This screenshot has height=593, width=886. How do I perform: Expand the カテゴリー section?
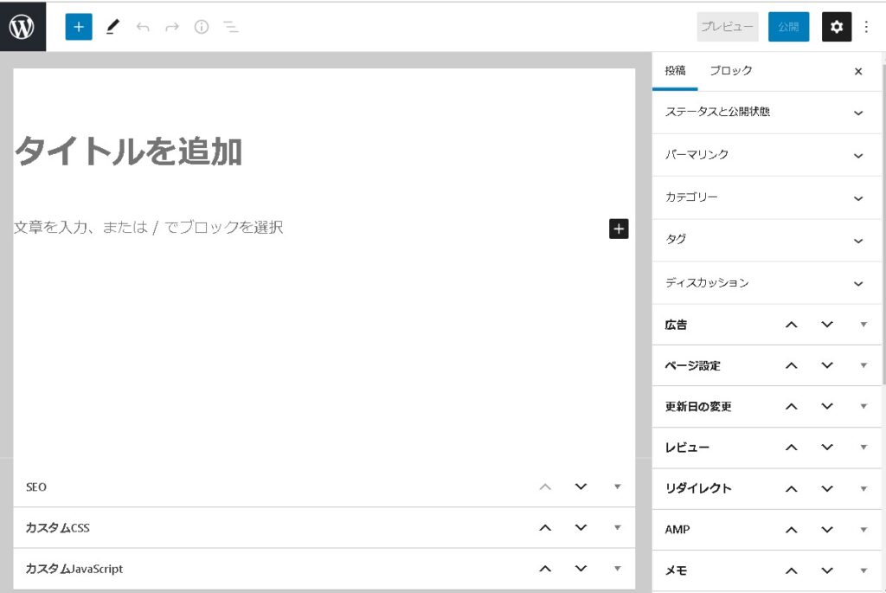tap(857, 198)
